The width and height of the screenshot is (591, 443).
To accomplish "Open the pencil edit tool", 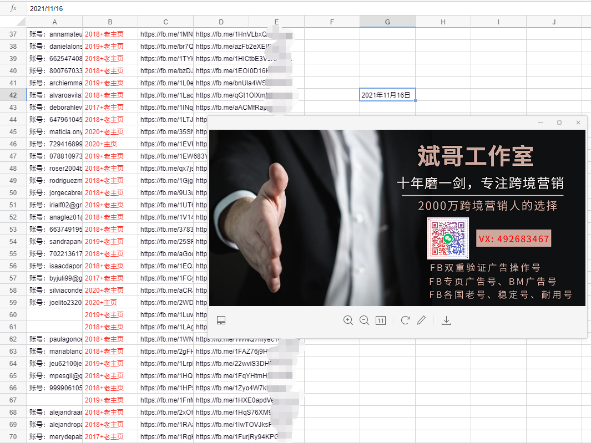I will tap(421, 320).
